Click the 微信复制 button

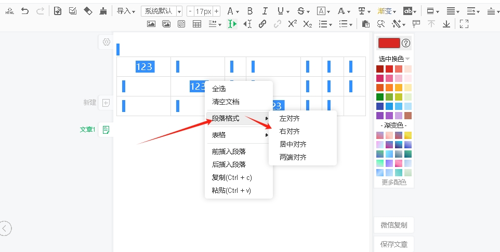(x=393, y=225)
